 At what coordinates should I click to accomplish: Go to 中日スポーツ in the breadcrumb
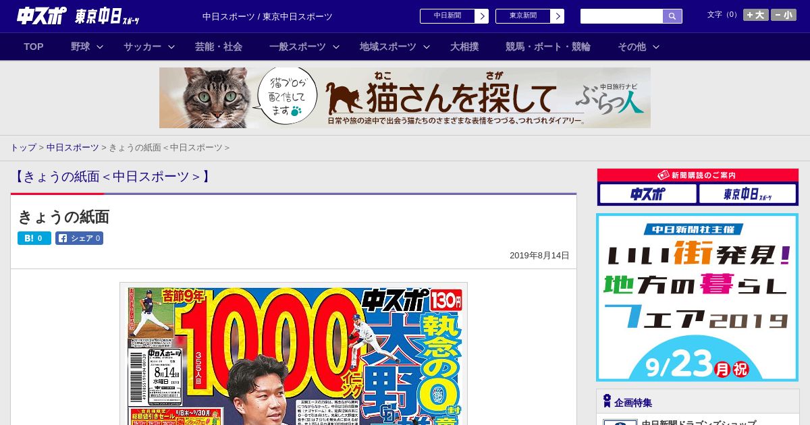[73, 148]
